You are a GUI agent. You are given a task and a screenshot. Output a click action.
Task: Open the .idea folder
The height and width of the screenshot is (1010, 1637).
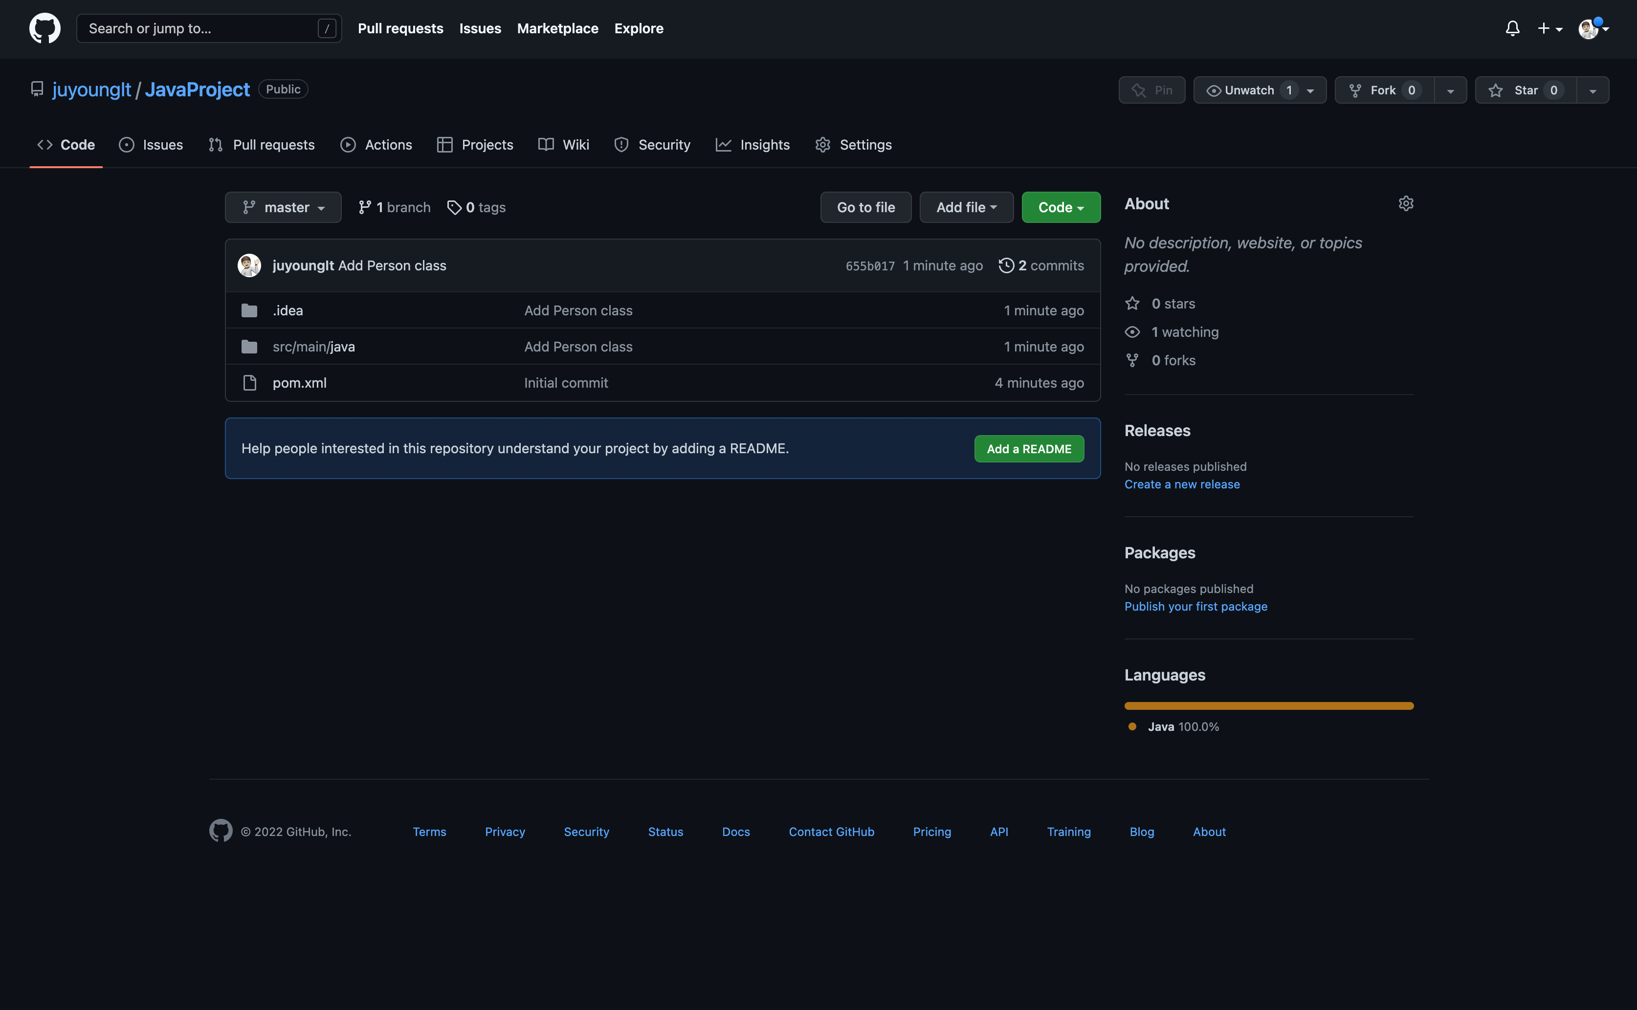(x=287, y=310)
